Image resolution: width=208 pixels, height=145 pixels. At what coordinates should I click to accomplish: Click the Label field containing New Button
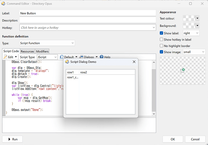coord(88,13)
